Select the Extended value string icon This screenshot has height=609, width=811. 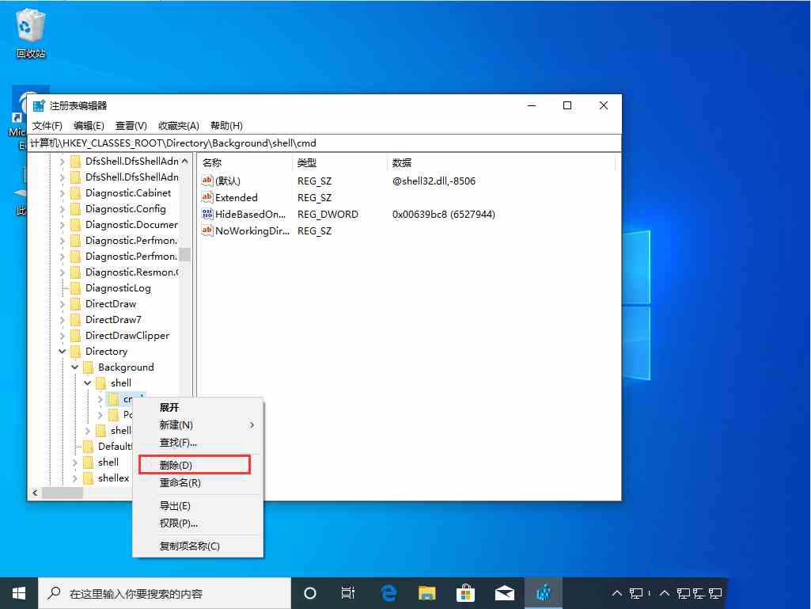click(x=207, y=196)
